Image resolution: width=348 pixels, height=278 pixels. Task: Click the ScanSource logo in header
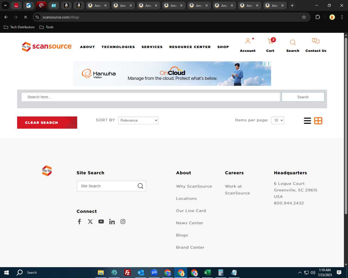click(x=47, y=47)
